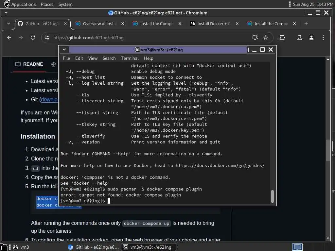Close the Overview of installing tab
This screenshot has height=251, width=335.
coord(123,24)
